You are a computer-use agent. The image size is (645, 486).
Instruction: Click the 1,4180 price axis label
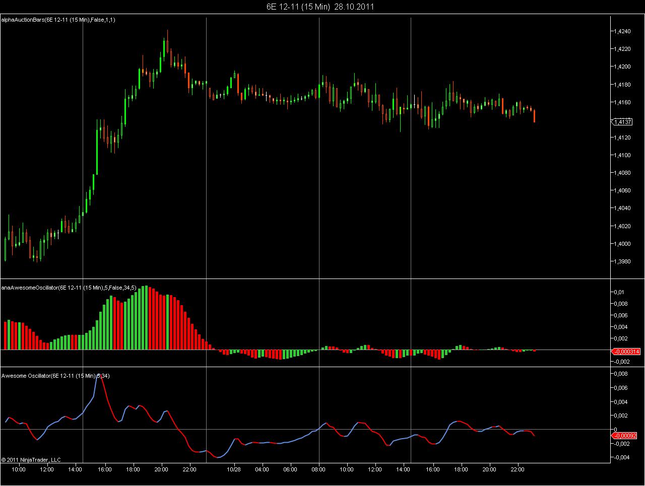[622, 85]
